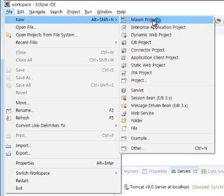The image size is (224, 196).
Task: Click the Application Client Project icon
Action: [x=124, y=58]
